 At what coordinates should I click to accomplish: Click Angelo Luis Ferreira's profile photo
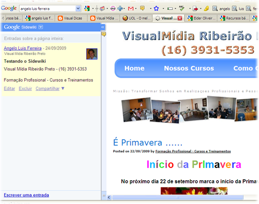[x=91, y=54]
